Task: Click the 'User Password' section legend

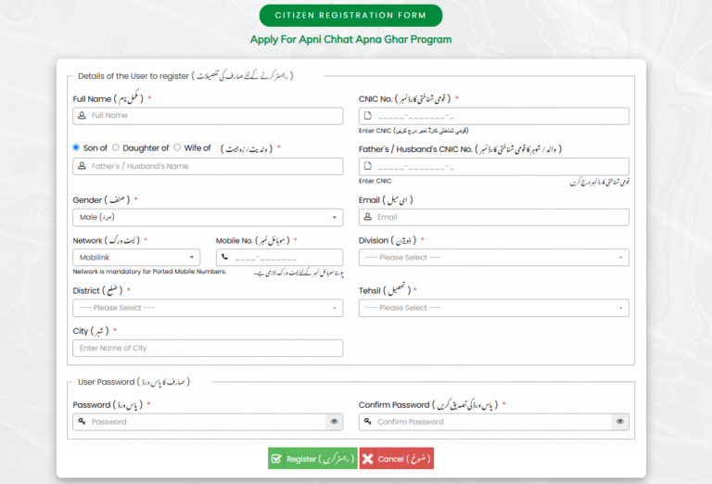Action: 133,382
